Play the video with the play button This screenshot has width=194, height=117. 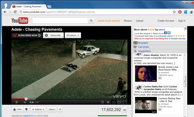point(17,102)
